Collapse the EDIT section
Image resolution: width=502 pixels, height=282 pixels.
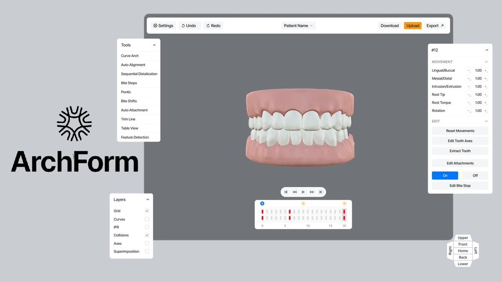coord(486,121)
